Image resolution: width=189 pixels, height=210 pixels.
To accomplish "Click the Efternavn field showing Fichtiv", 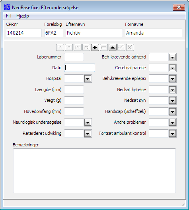I will pos(94,33).
